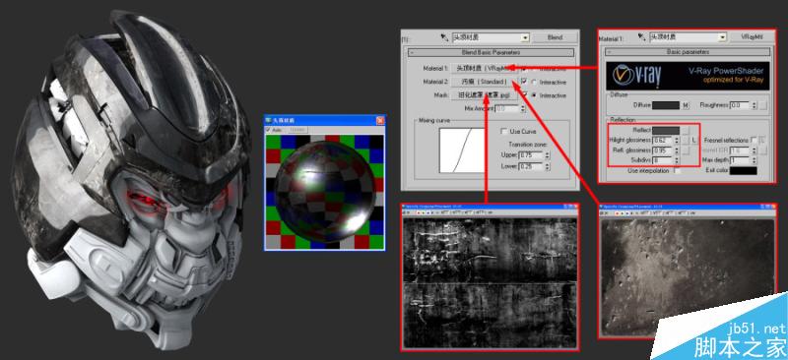This screenshot has width=788, height=360.
Task: Open the Material 1 VRayMtl slot button
Action: point(484,68)
